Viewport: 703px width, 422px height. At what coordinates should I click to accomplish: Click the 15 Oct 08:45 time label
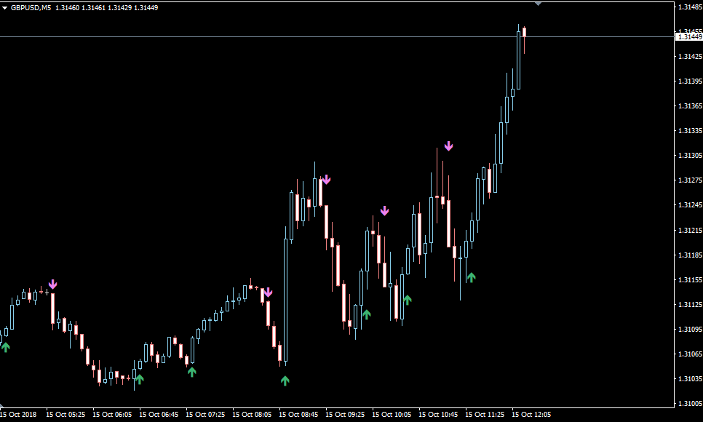298,414
